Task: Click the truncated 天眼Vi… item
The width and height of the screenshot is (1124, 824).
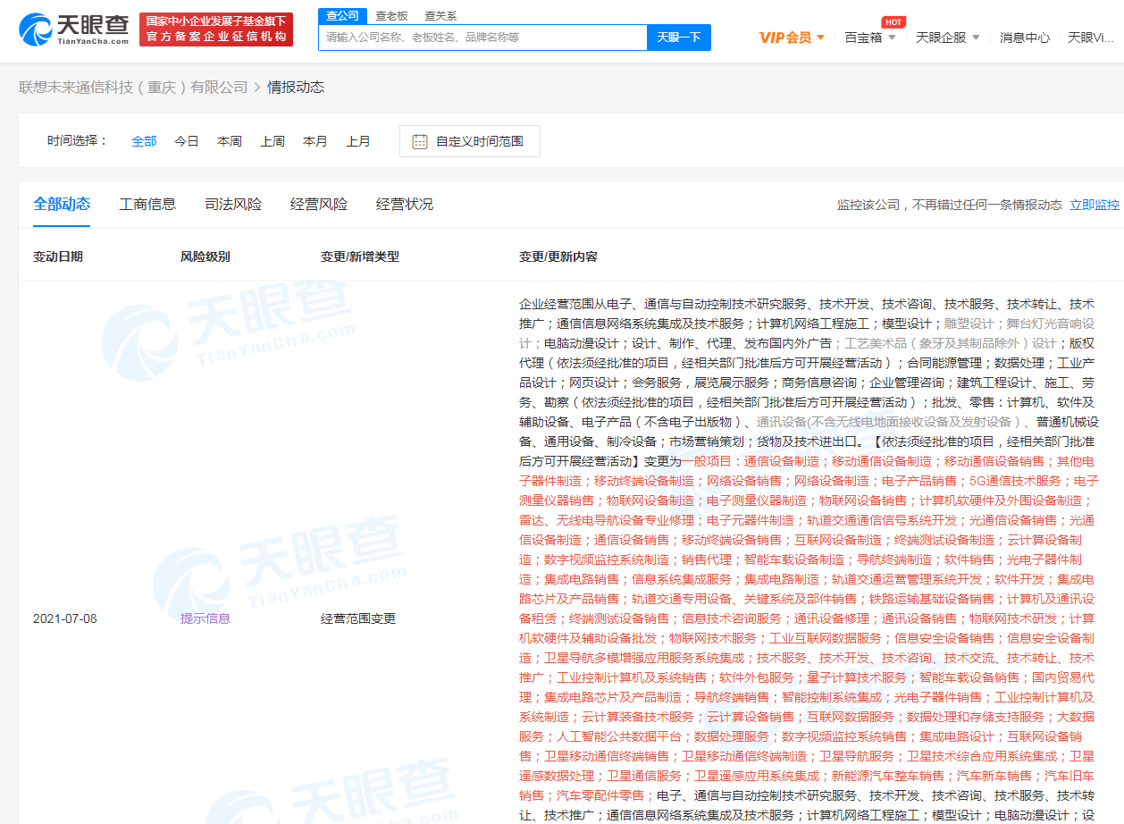Action: [1090, 36]
